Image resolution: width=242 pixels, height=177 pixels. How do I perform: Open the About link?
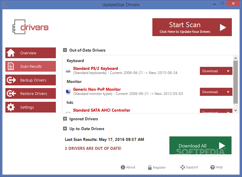coord(128,167)
